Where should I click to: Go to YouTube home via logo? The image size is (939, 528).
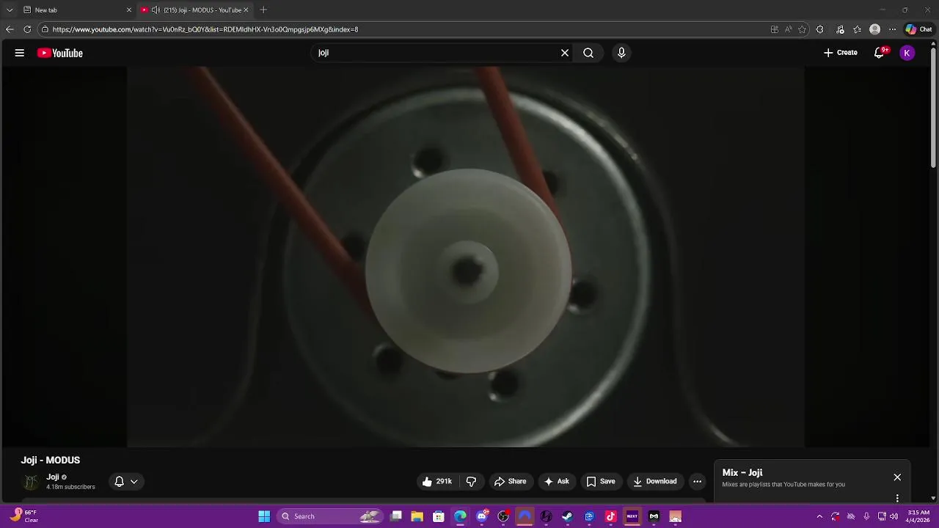[x=60, y=53]
